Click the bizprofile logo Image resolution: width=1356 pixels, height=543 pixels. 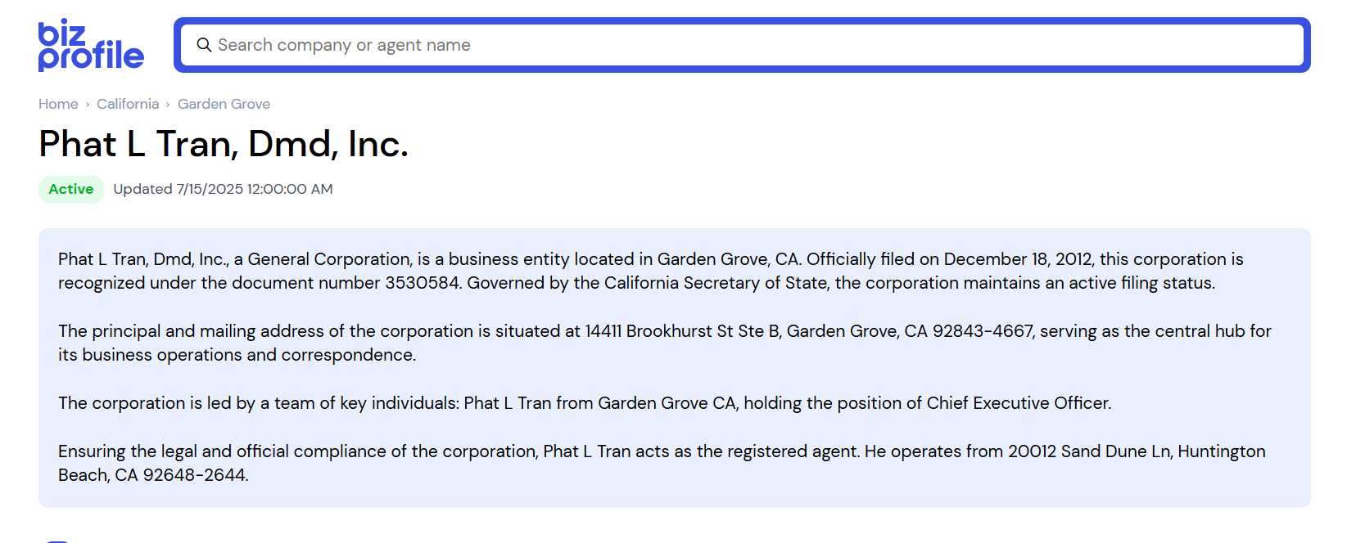91,46
